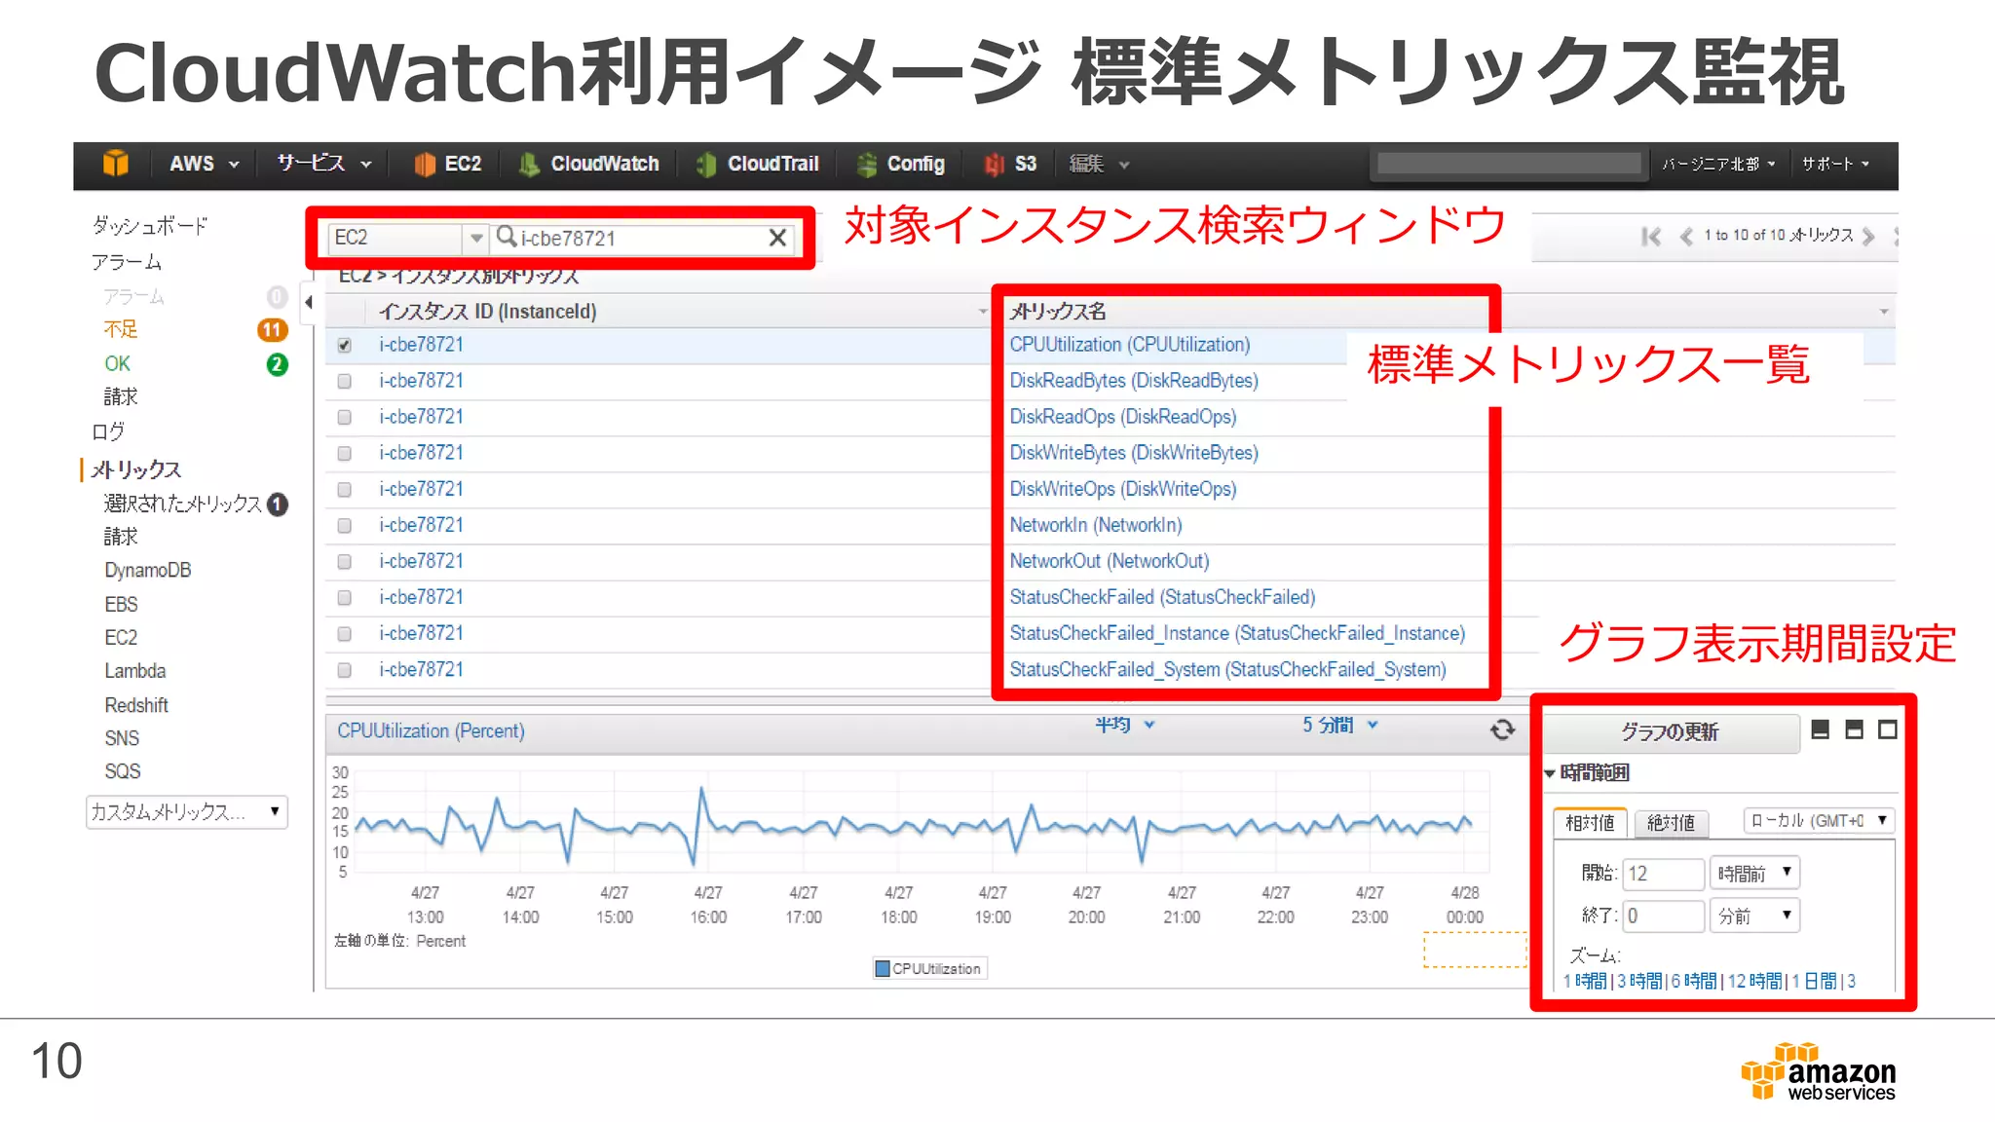Viewport: 1995px width, 1122px height.
Task: Check the StatusCheckFailed row checkbox
Action: tap(344, 598)
